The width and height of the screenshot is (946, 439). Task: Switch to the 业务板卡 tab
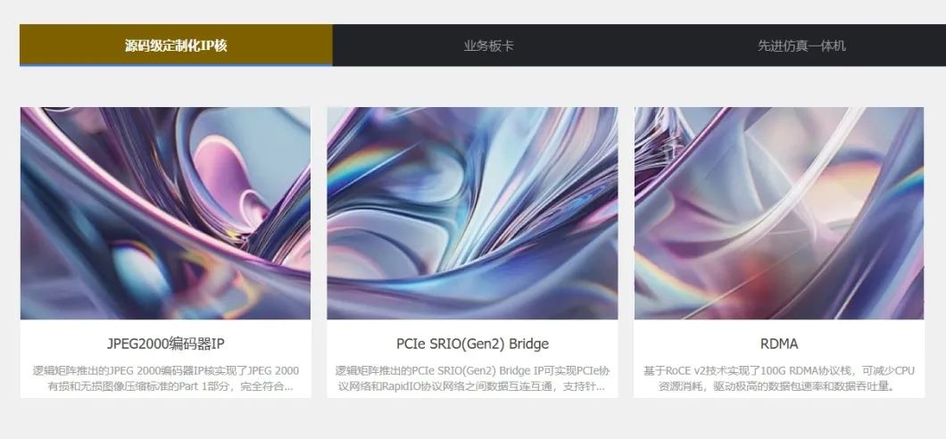488,46
